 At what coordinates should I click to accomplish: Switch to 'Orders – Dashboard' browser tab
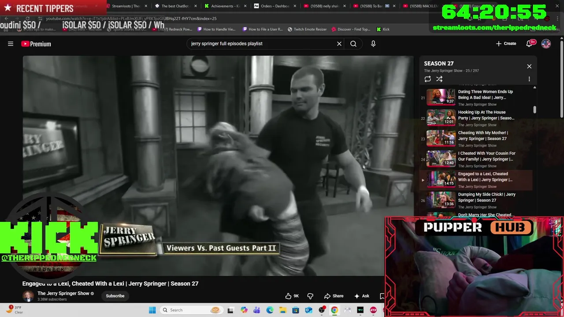[274, 6]
